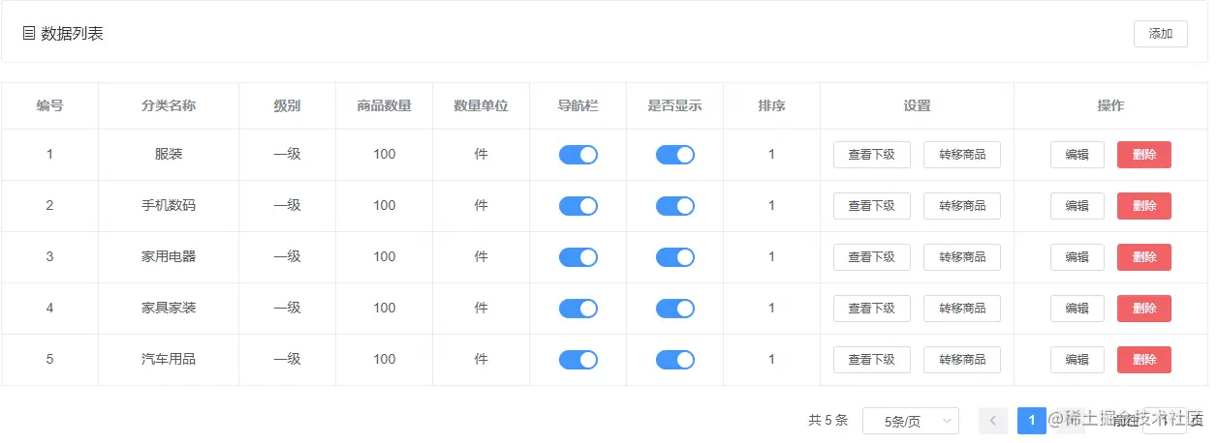Delete the 家具家装 category
The height and width of the screenshot is (443, 1218).
pos(1144,309)
